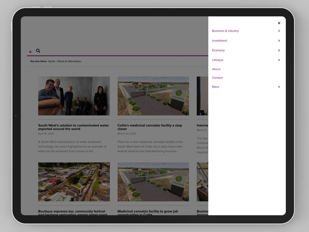Viewport: 309px width, 232px height.
Task: Click the group photo article thumbnail
Action: [74, 96]
